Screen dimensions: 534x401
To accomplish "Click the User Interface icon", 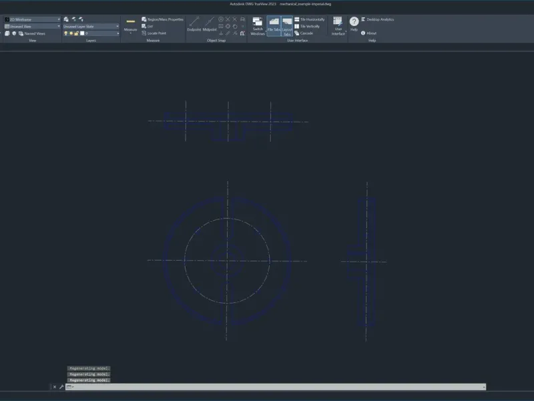I will coord(338,21).
